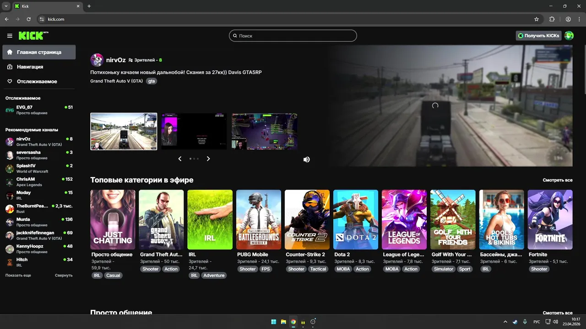This screenshot has width=586, height=329.
Task: Open Counter-Strike 2 category card
Action: click(x=307, y=220)
